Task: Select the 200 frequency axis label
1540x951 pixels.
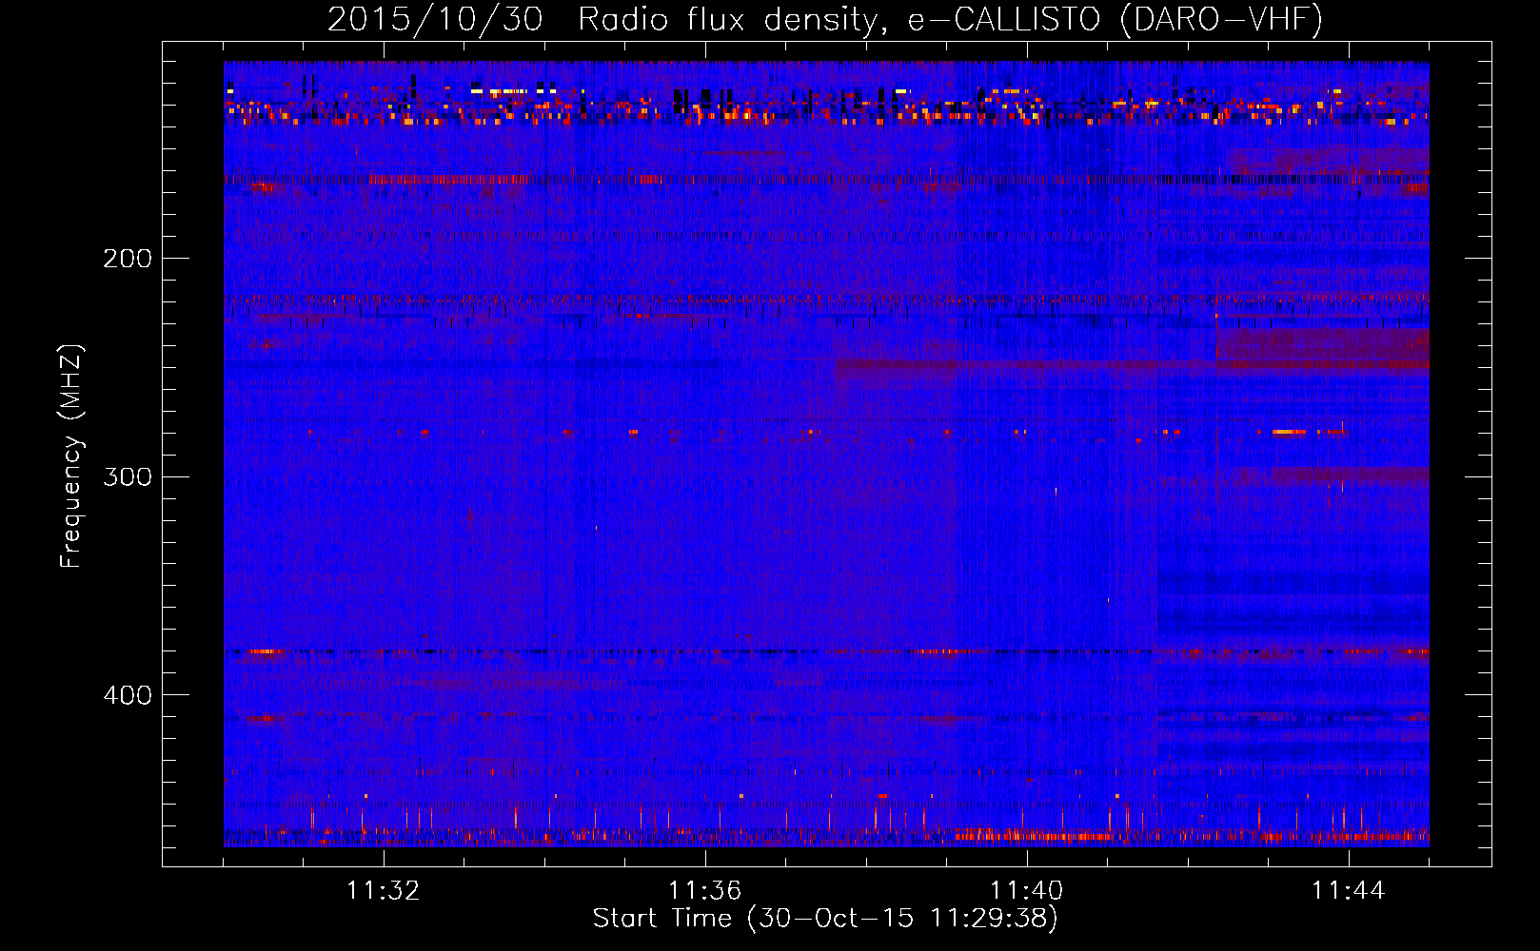Action: point(128,259)
